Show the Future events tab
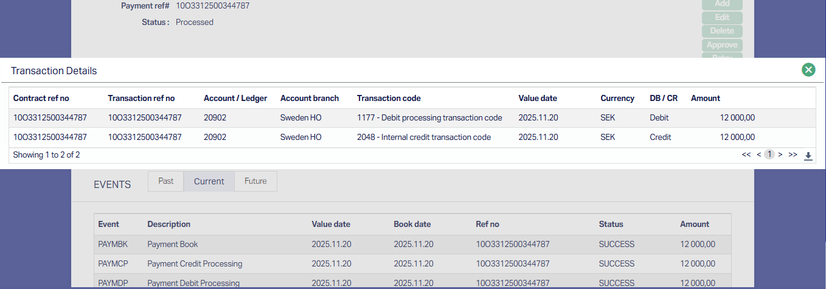826x289 pixels. pyautogui.click(x=255, y=181)
